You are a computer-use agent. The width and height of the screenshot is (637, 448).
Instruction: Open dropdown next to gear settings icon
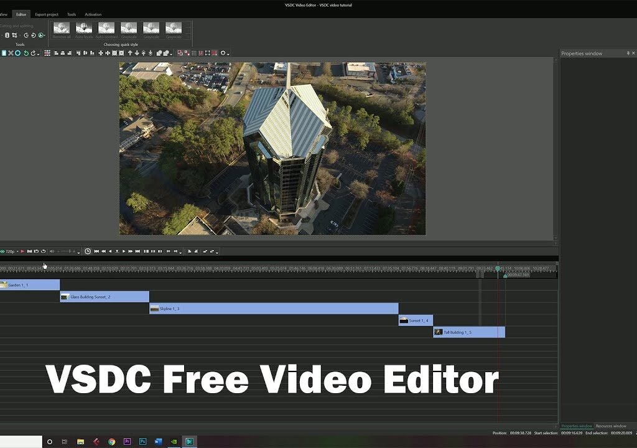pos(228,54)
